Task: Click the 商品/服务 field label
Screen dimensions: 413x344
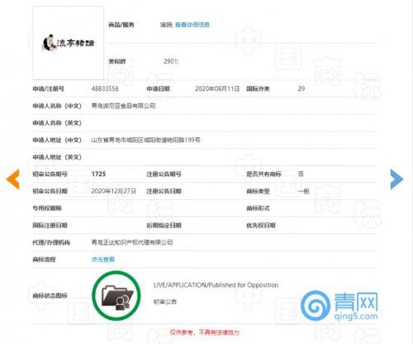Action: point(121,25)
